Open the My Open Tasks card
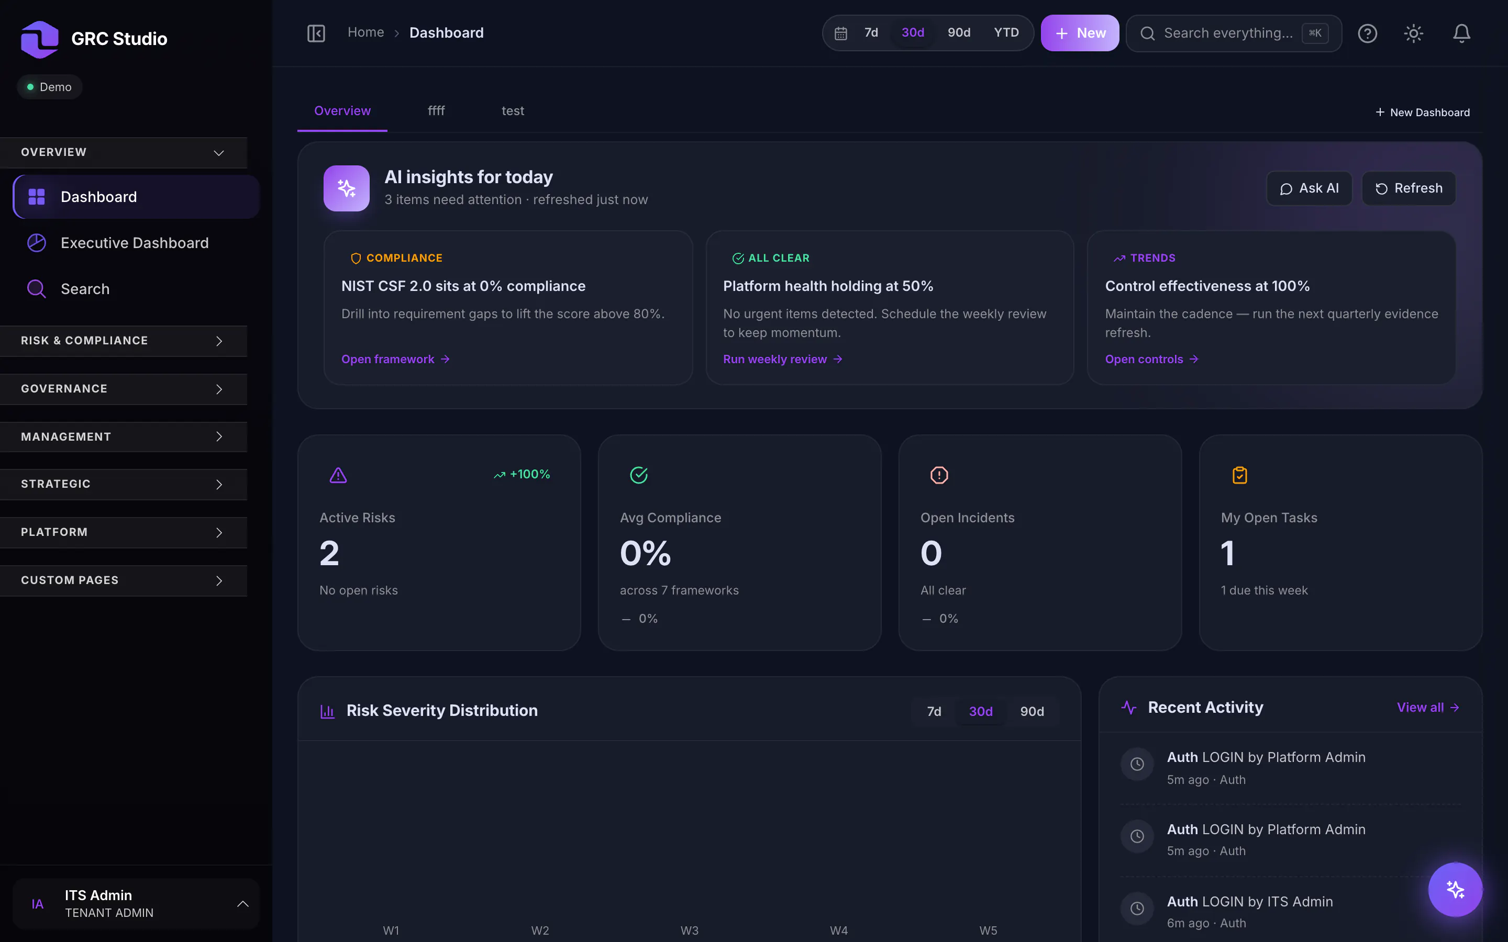1508x942 pixels. pos(1340,543)
